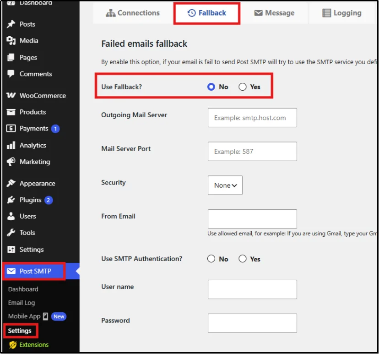Open the Security dropdown set to None

tap(225, 185)
